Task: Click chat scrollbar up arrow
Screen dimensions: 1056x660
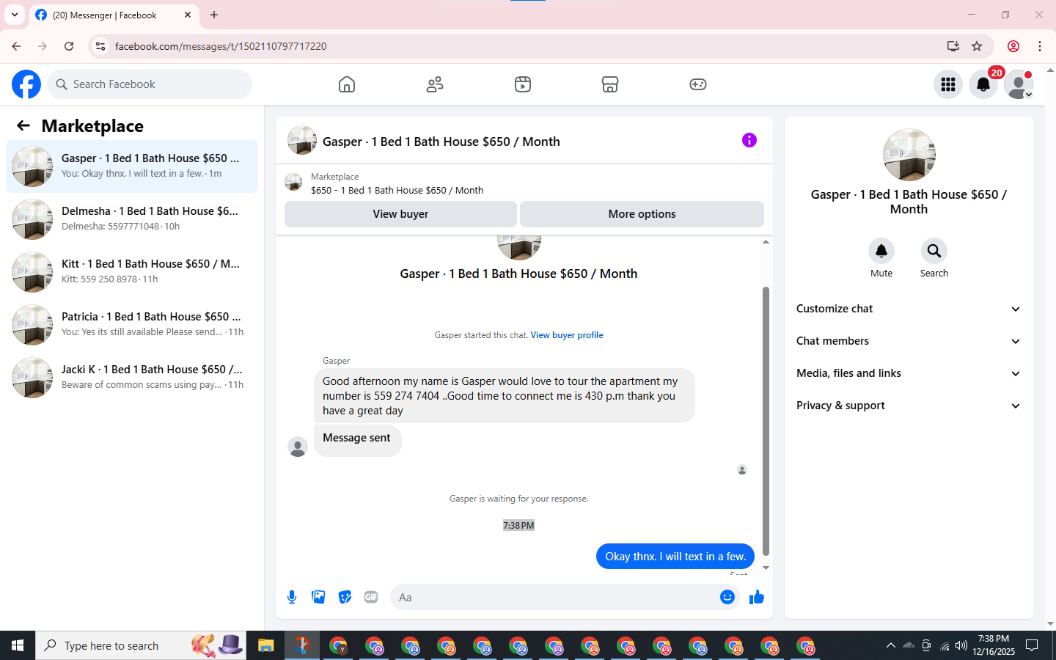Action: pyautogui.click(x=766, y=241)
